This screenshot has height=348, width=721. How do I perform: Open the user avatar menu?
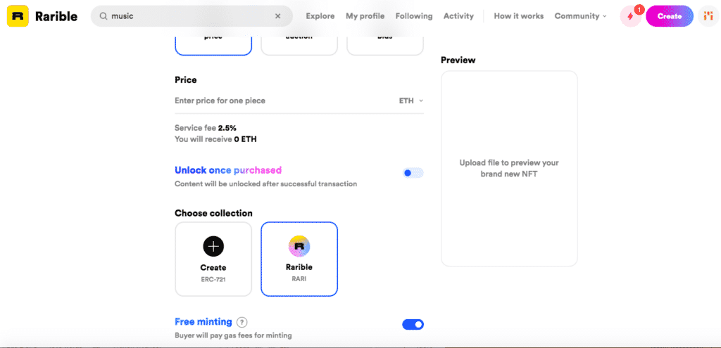pos(708,16)
